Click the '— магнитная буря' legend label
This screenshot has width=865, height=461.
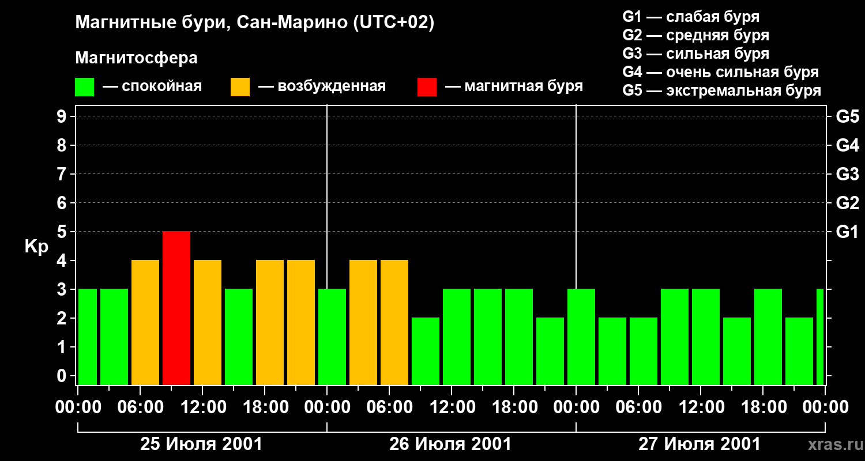[514, 86]
